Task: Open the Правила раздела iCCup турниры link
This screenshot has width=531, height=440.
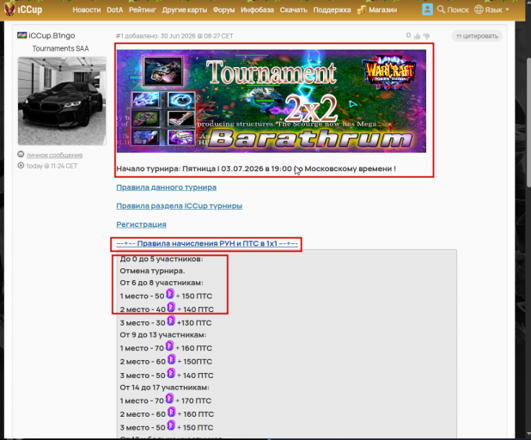Action: (x=179, y=206)
